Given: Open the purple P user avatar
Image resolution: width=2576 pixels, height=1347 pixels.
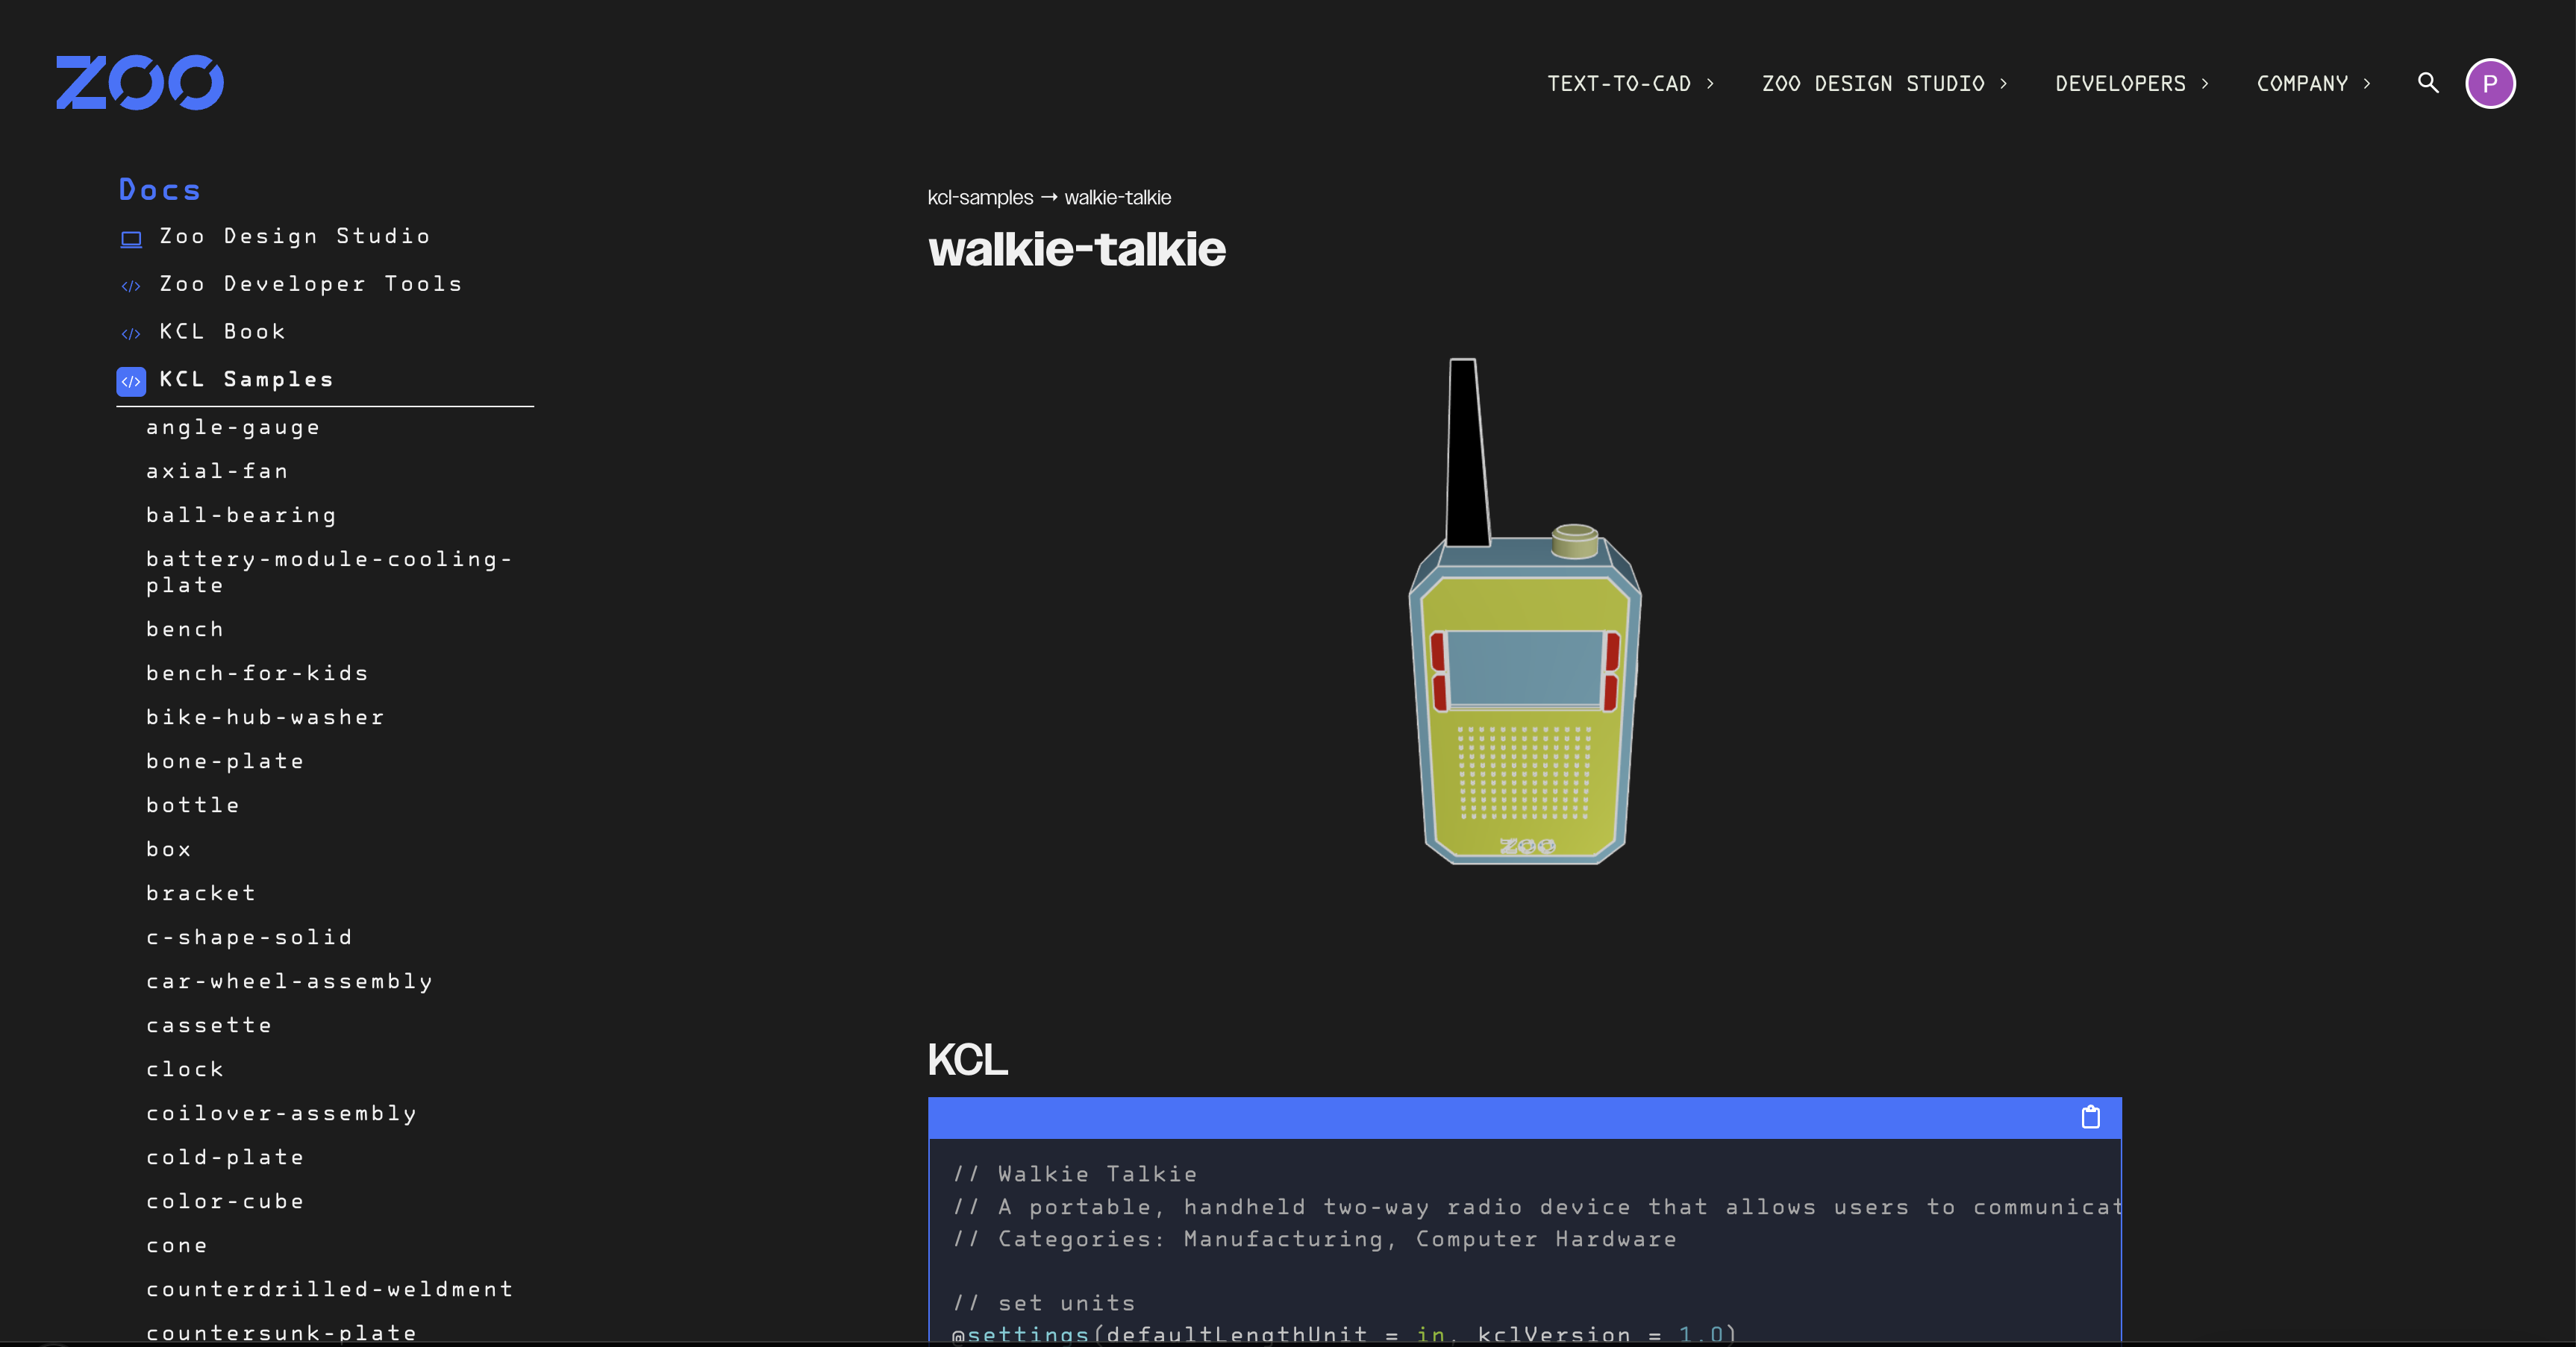Looking at the screenshot, I should click(x=2489, y=84).
